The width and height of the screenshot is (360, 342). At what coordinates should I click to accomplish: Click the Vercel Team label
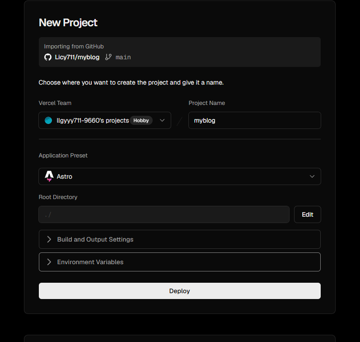pos(55,103)
